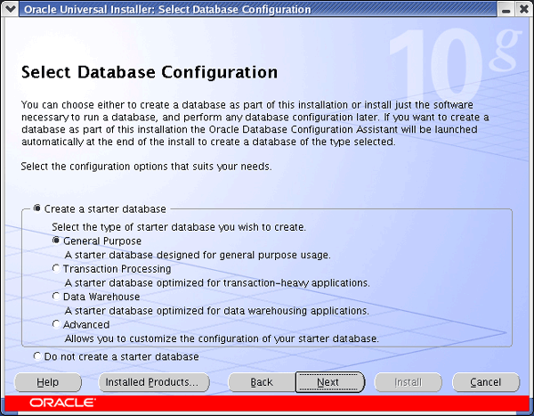Cancel the installation
This screenshot has height=416, width=534.
[485, 382]
